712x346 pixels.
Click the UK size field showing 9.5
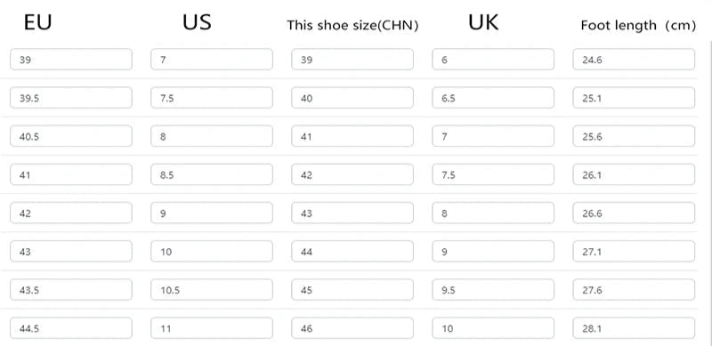493,290
